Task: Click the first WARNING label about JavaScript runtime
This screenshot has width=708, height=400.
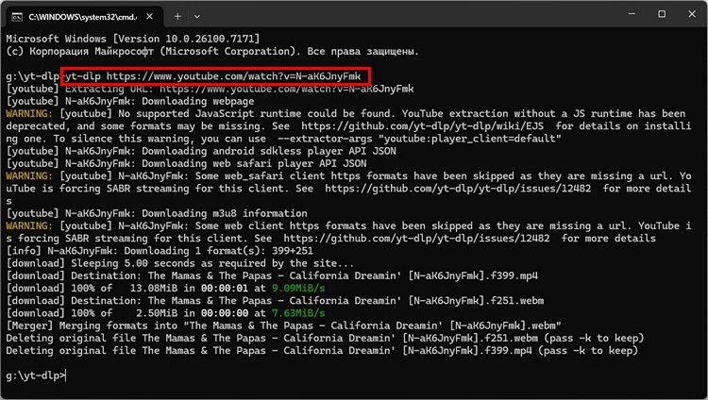Action: (29, 112)
